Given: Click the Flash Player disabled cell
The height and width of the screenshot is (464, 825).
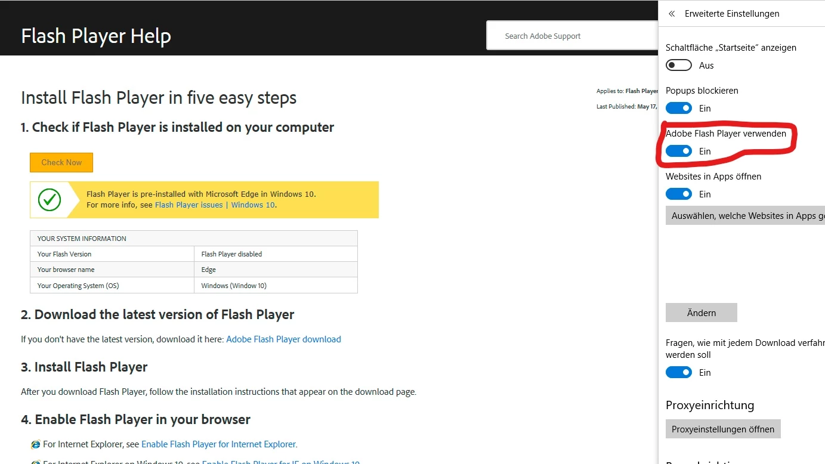Looking at the screenshot, I should click(276, 253).
